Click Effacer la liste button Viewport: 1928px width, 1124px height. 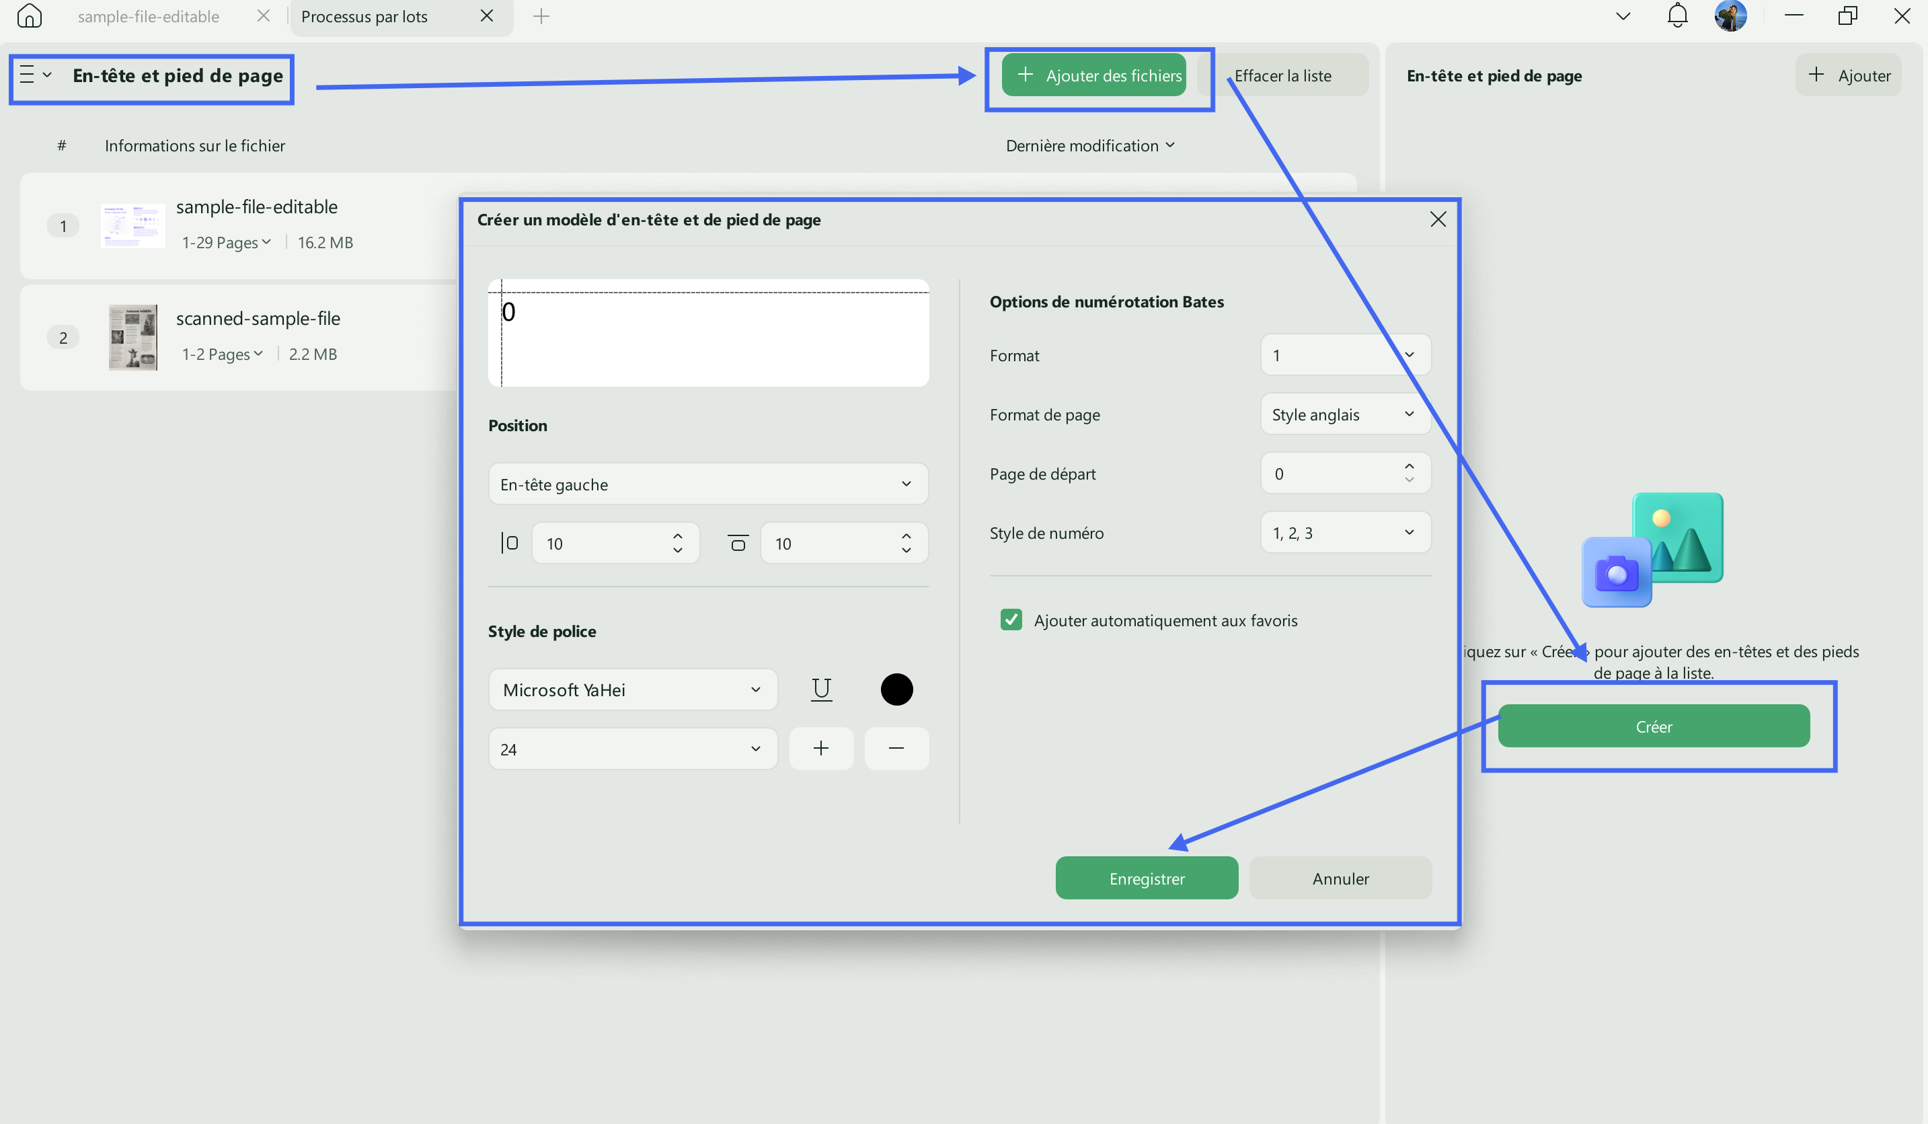[1283, 75]
